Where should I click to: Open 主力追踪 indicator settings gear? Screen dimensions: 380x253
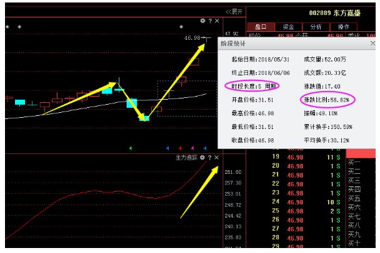tap(202, 158)
